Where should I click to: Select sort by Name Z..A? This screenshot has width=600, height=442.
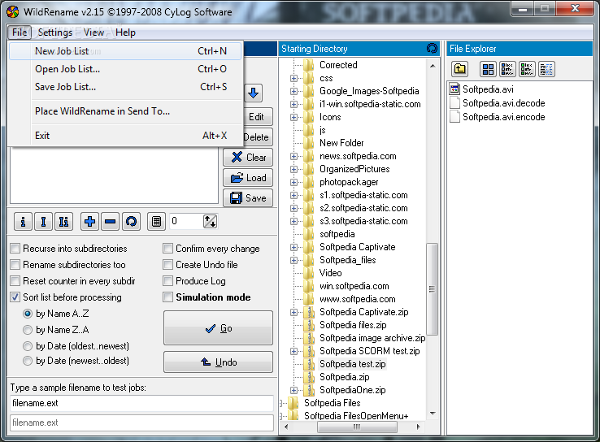(28, 330)
